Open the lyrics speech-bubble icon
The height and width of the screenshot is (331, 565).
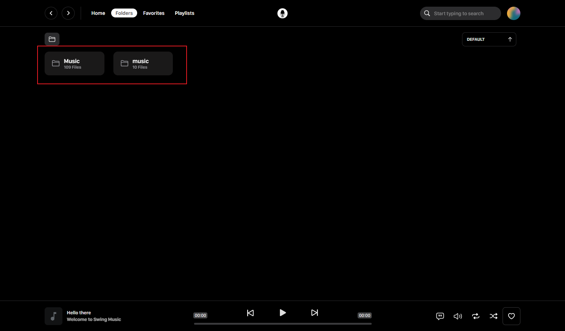point(440,316)
